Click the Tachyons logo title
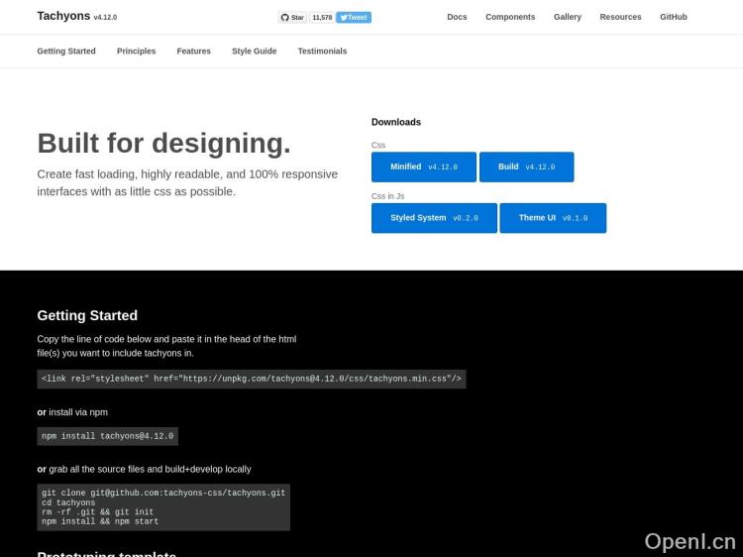Screen dimensions: 743x557 [63, 16]
